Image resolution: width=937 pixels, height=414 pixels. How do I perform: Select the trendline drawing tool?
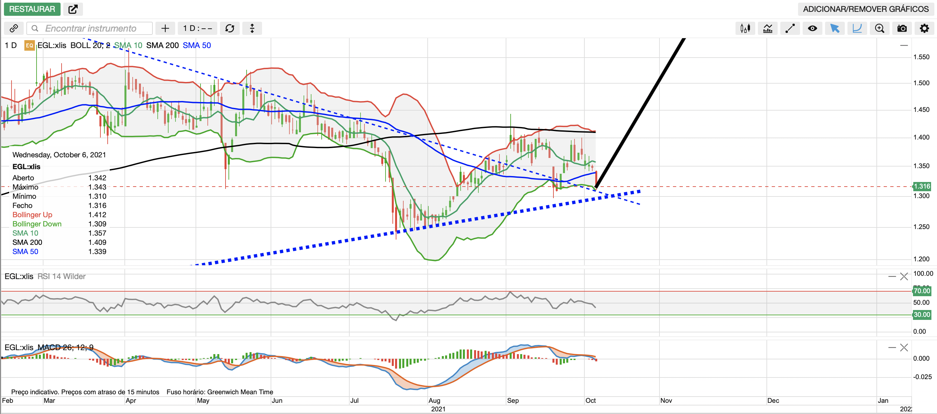tap(790, 28)
